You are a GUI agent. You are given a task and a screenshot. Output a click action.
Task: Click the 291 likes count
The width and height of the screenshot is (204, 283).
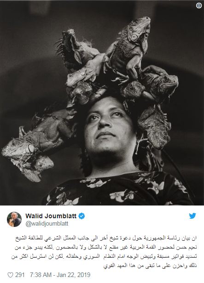pos(20,275)
